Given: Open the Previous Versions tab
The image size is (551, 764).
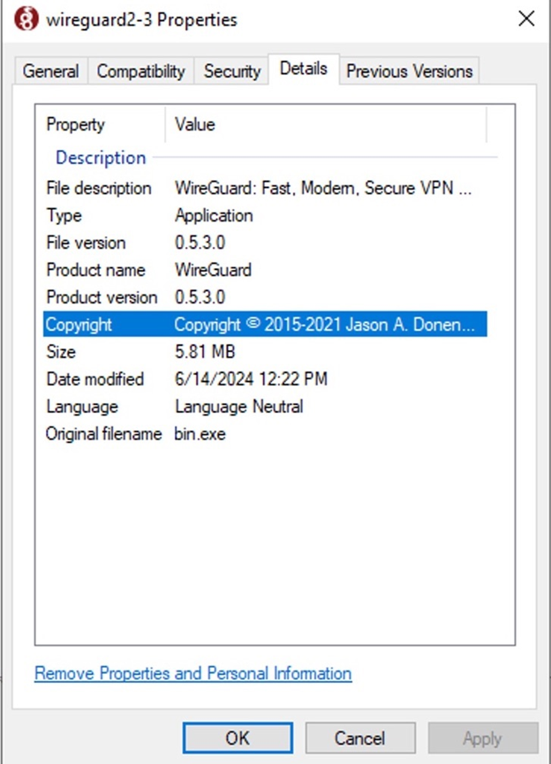Looking at the screenshot, I should coord(409,71).
